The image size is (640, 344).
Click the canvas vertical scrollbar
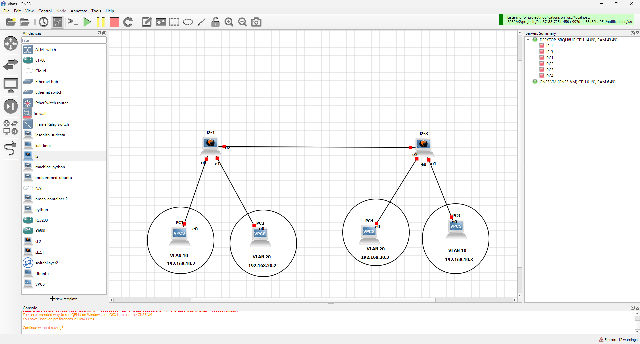coord(520,164)
